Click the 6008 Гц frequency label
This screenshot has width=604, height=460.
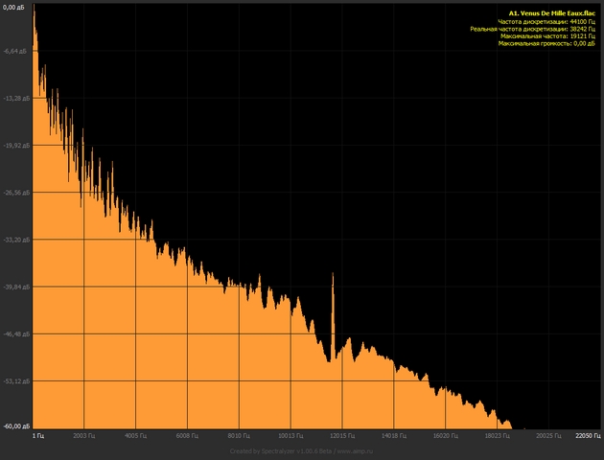(x=188, y=435)
